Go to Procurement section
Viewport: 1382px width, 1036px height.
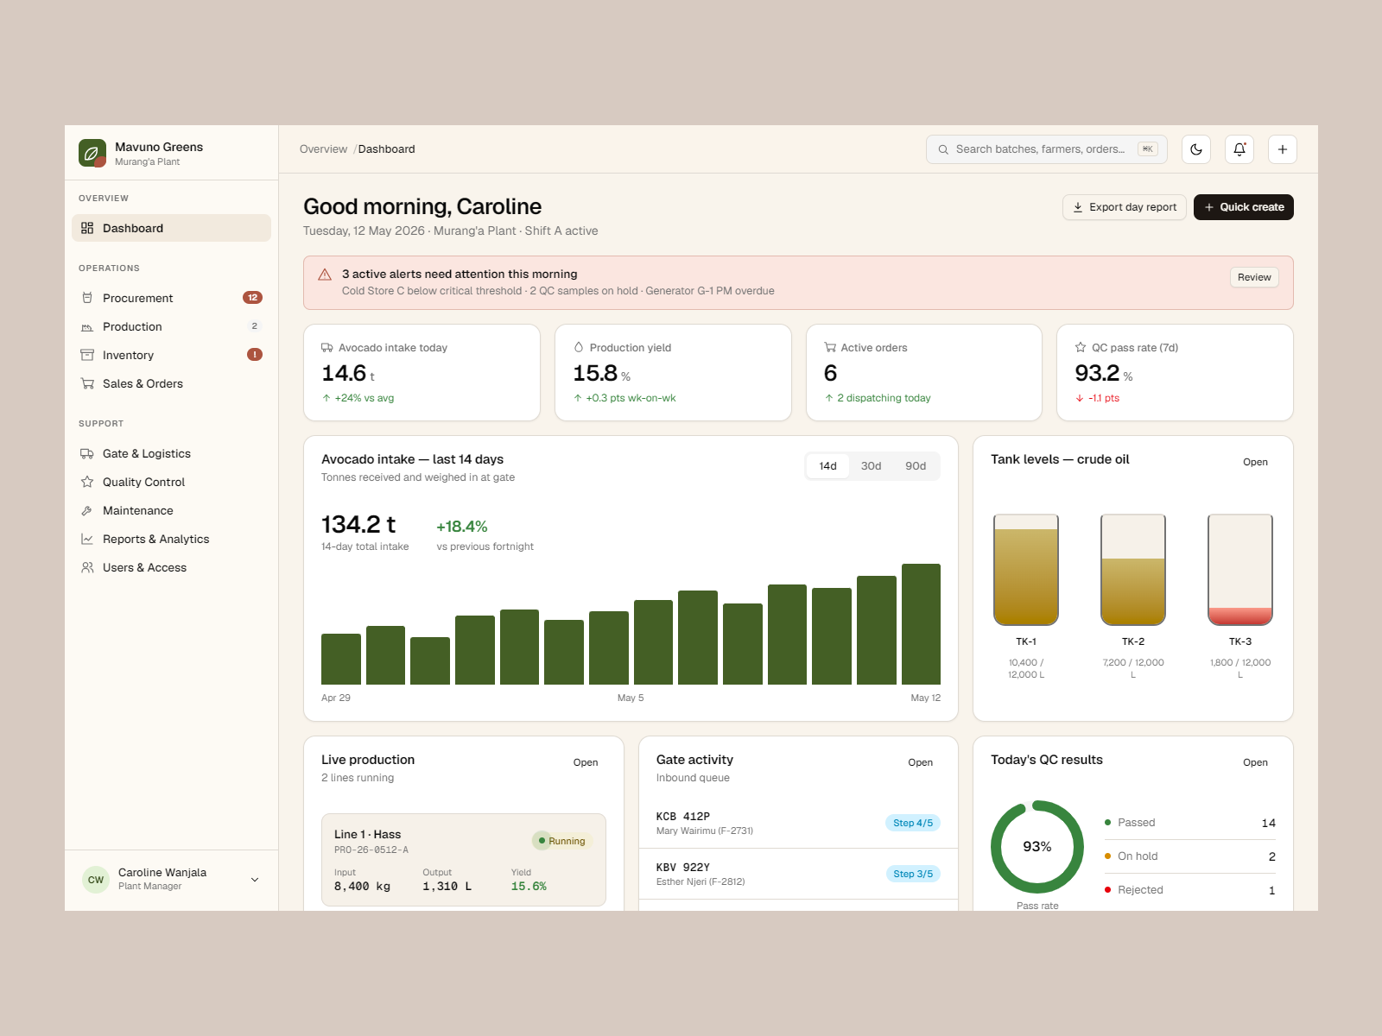pos(171,298)
